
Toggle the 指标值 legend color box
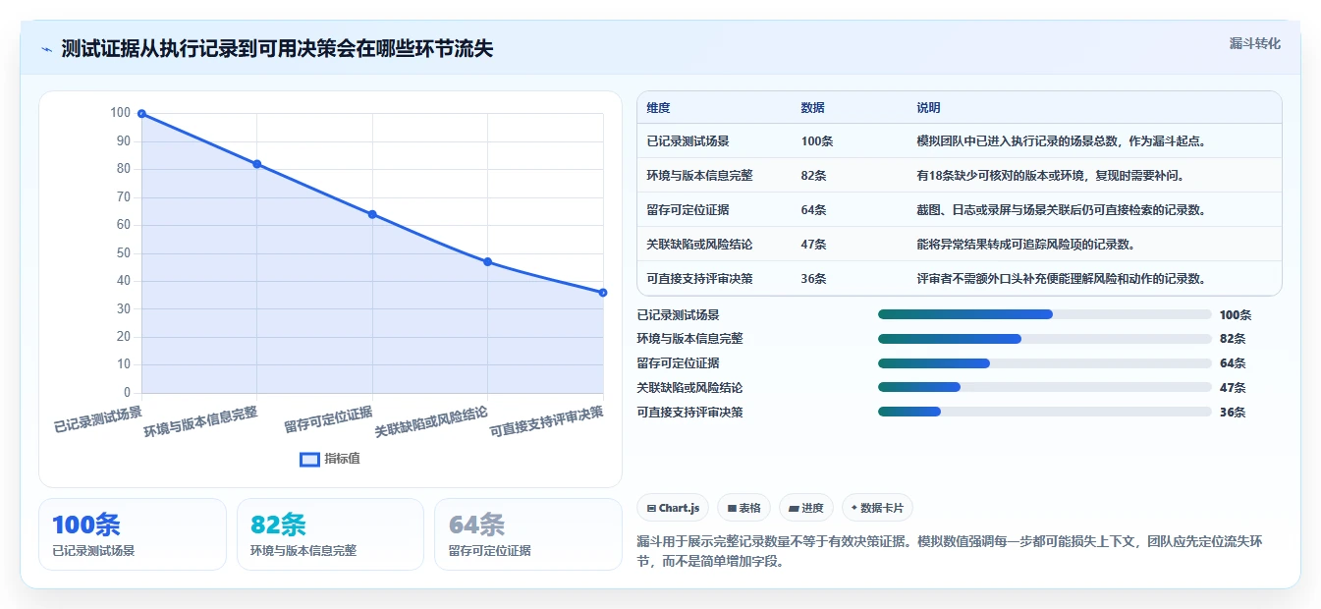pyautogui.click(x=309, y=459)
